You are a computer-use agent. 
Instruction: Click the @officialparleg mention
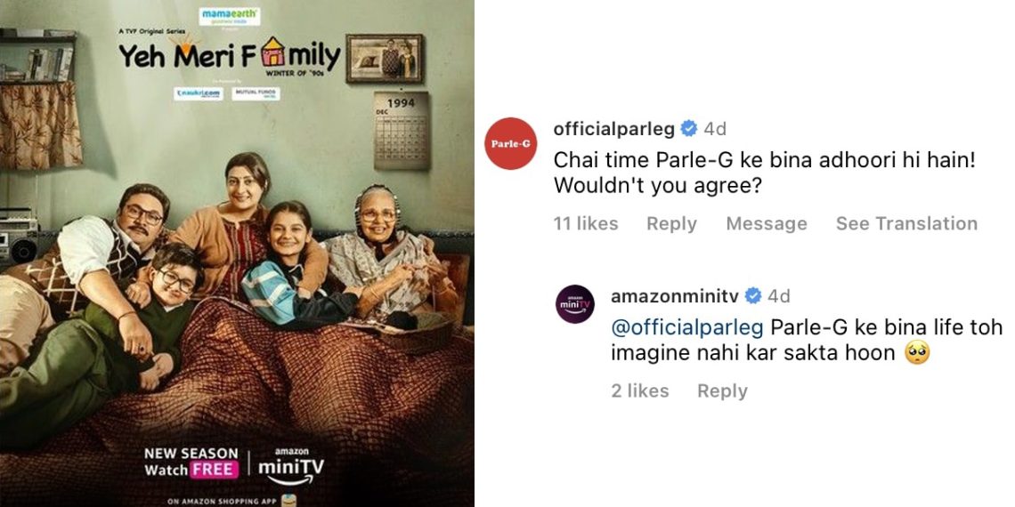(686, 328)
